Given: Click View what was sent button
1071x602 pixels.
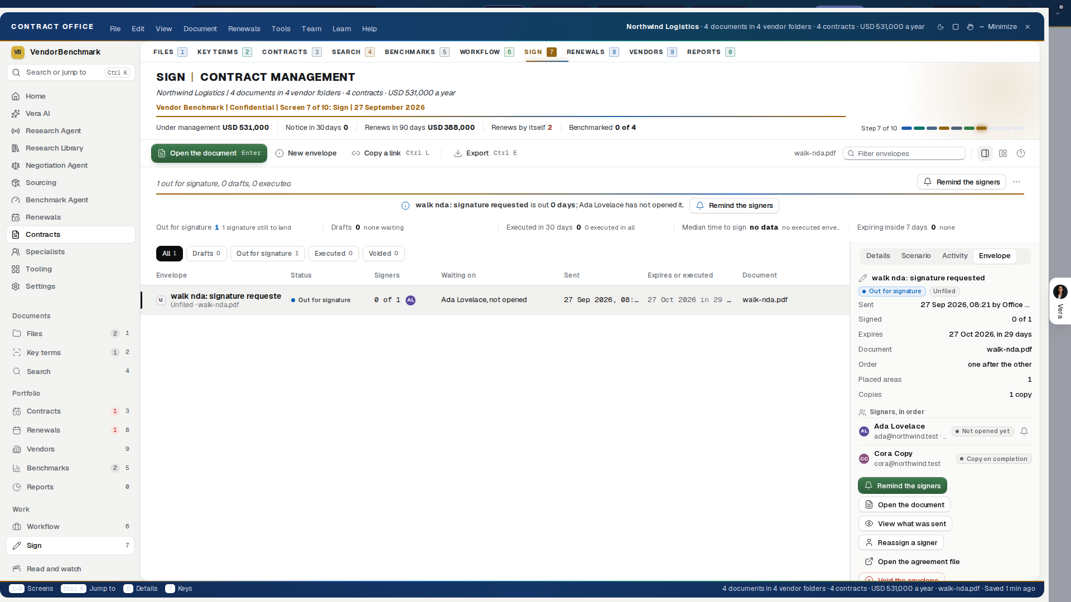Looking at the screenshot, I should (x=905, y=524).
